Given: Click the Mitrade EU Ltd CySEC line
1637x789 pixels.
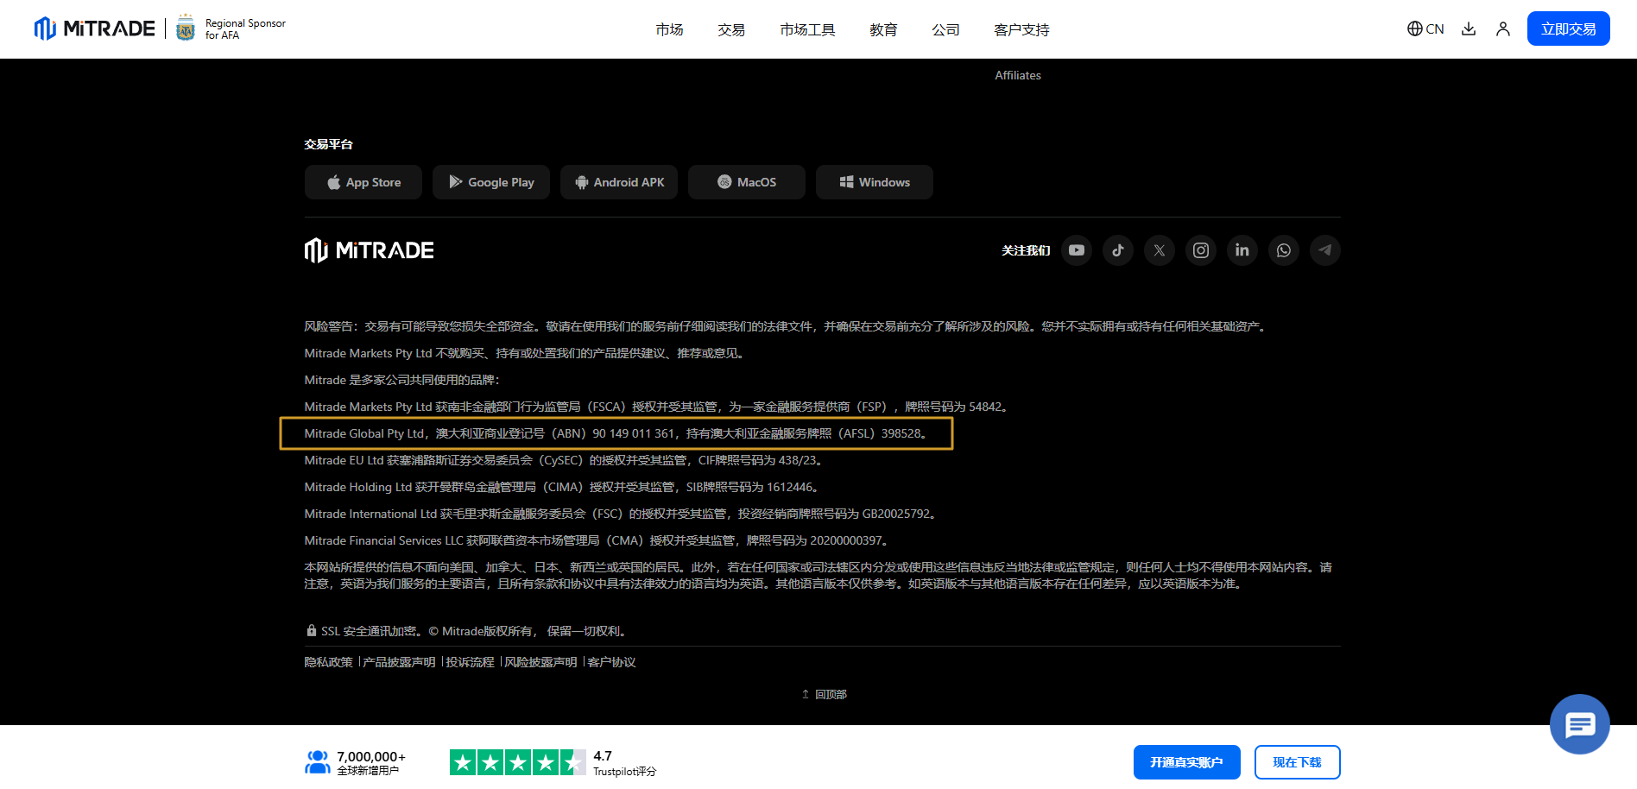Looking at the screenshot, I should pyautogui.click(x=565, y=460).
